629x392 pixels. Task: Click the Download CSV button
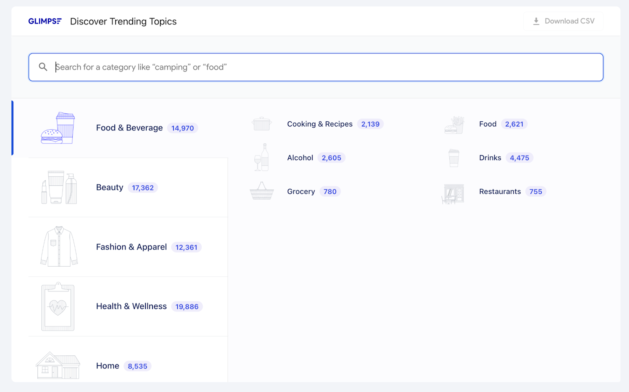[x=563, y=21]
